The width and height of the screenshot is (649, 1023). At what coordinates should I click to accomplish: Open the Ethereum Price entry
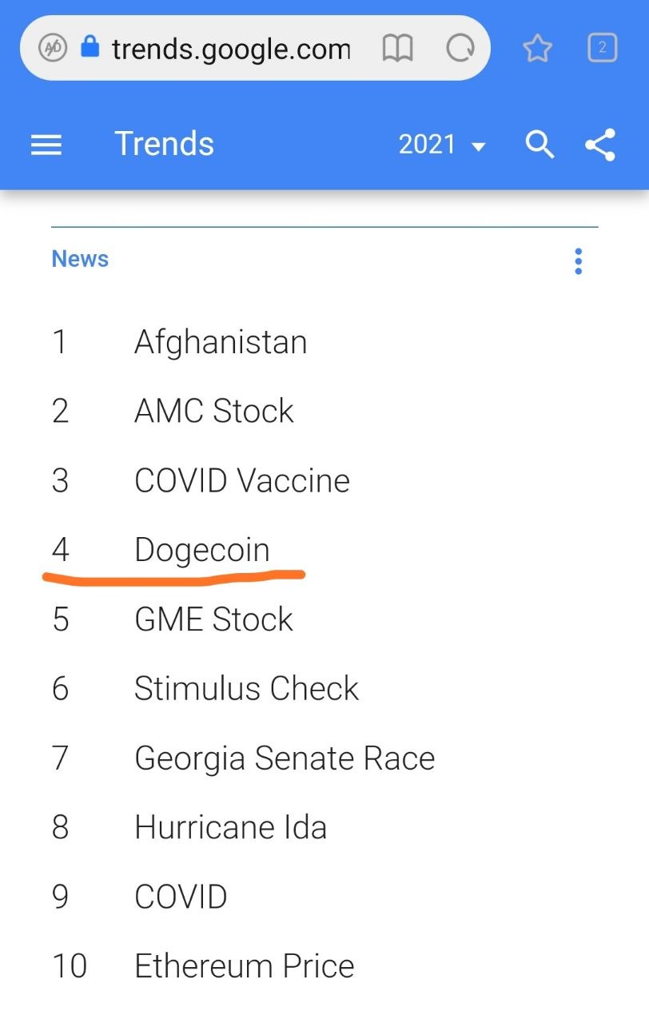244,966
